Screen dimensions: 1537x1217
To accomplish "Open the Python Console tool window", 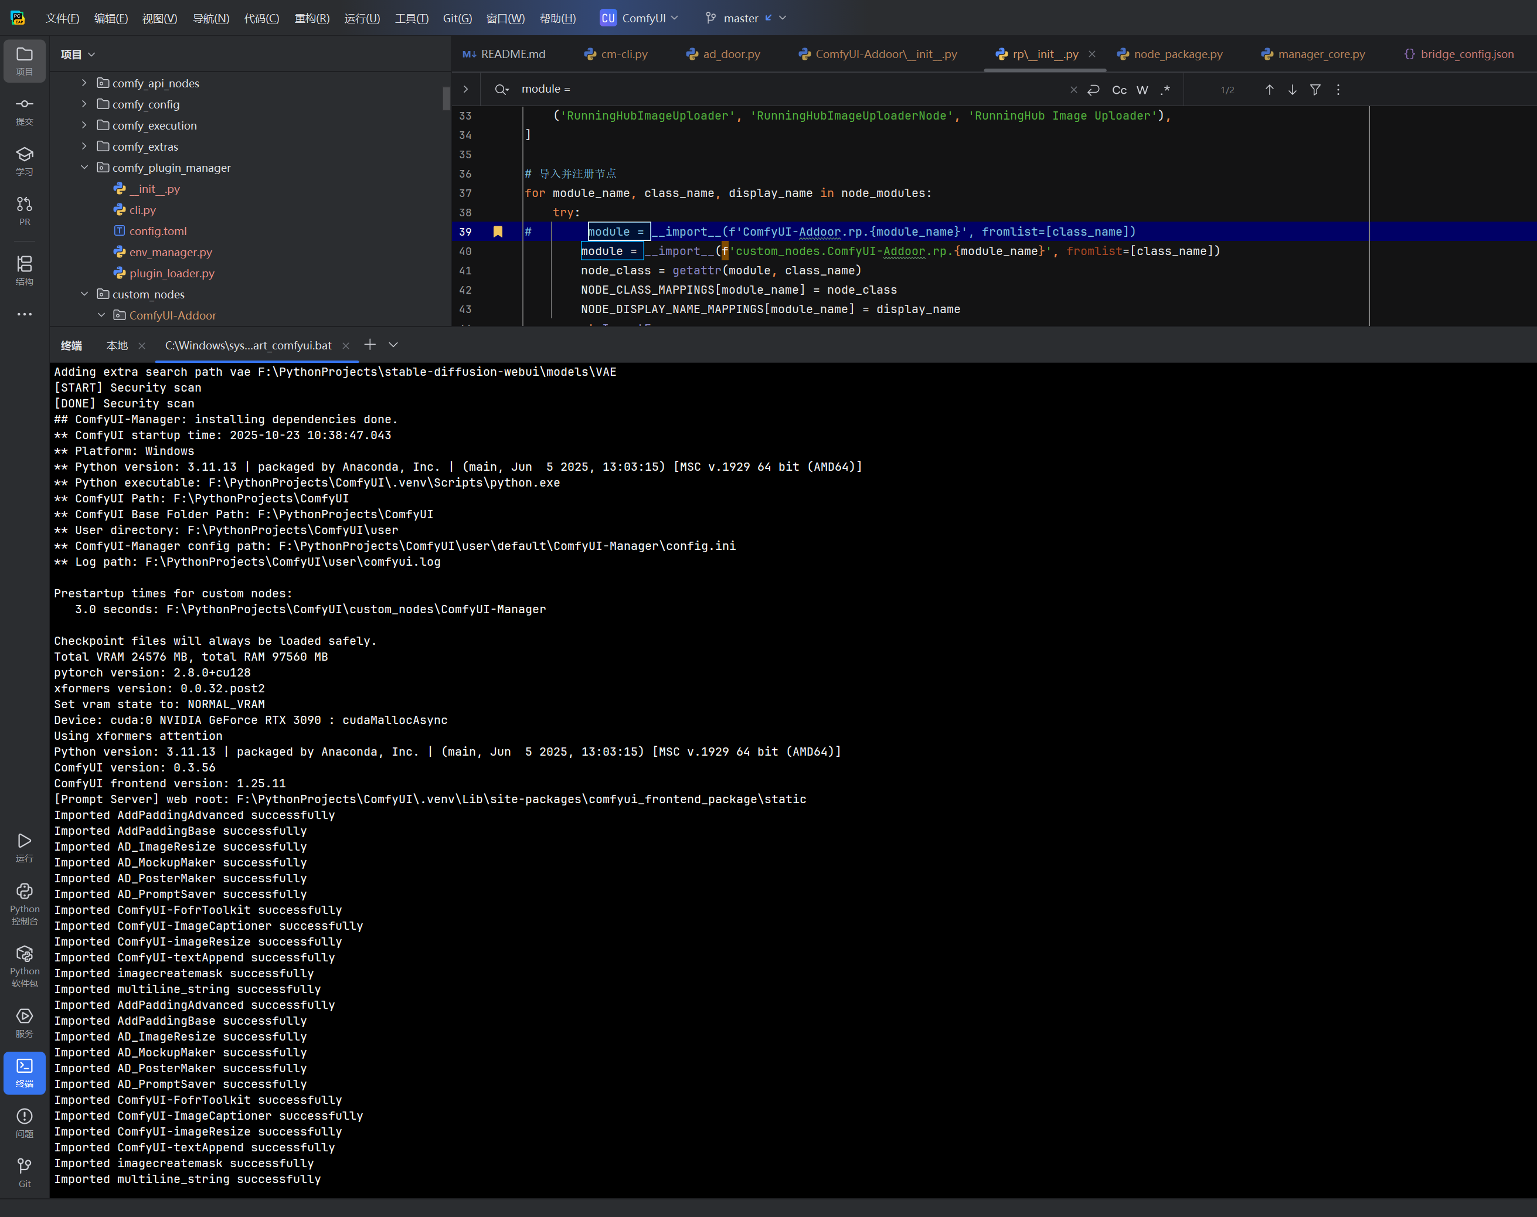I will tap(24, 903).
